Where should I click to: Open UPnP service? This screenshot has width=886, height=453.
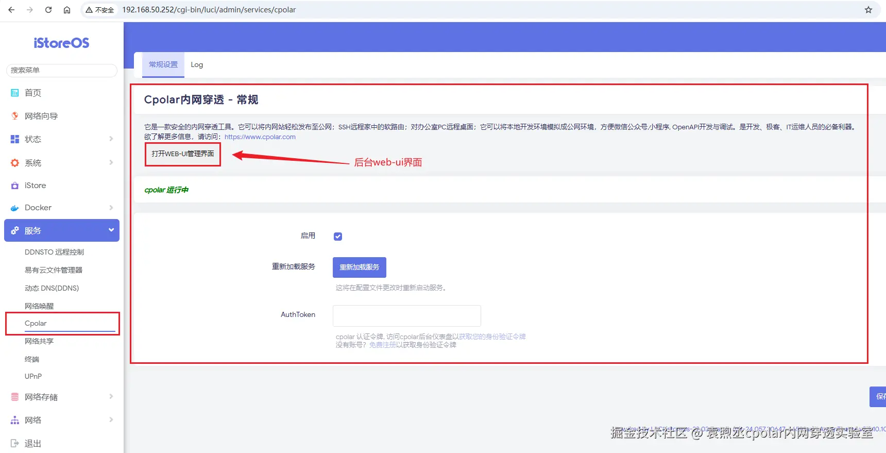[x=33, y=376]
